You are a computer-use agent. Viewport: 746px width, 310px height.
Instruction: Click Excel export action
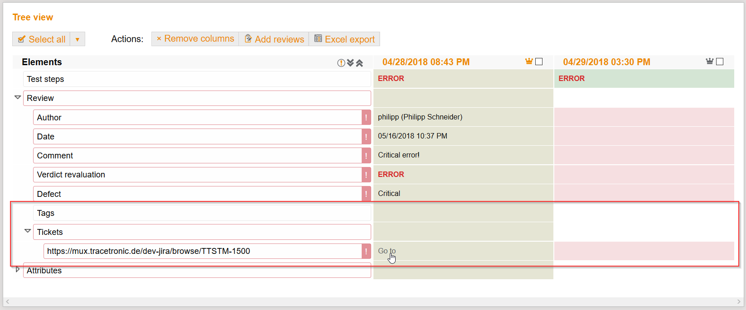click(344, 39)
